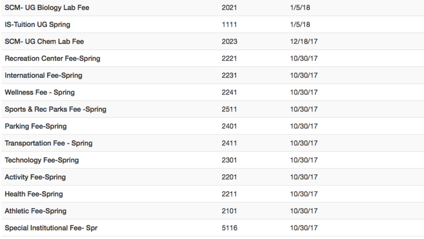Select Special Institutional Fee- Spr text

52,228
